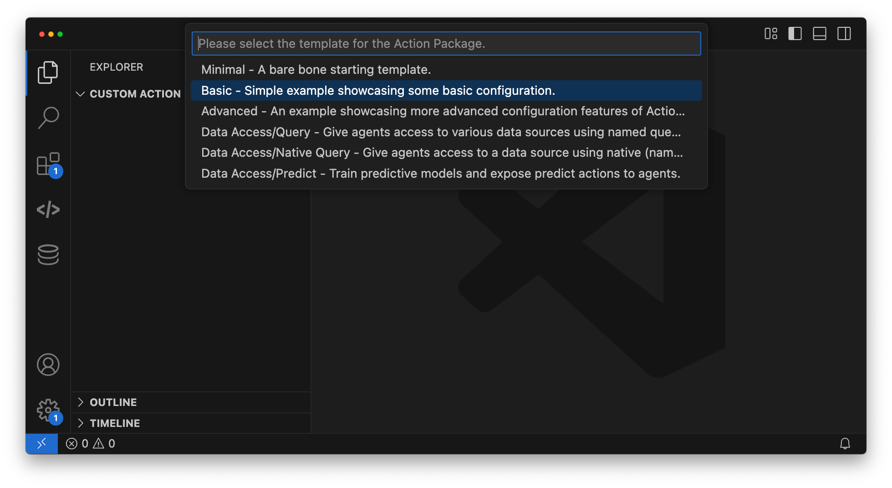Show errors and warnings problems count
This screenshot has height=488, width=892.
tap(90, 443)
